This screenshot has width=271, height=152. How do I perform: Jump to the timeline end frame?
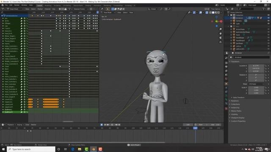[119, 125]
